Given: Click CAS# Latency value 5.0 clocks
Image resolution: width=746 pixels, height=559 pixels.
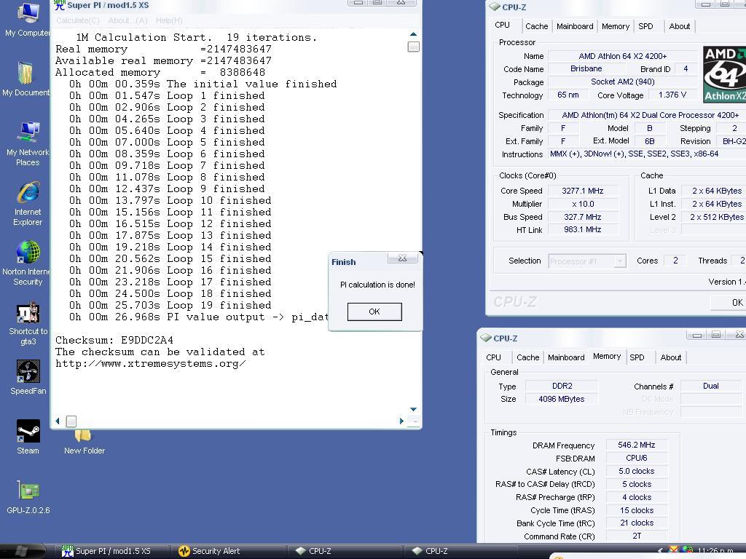Looking at the screenshot, I should pos(637,471).
